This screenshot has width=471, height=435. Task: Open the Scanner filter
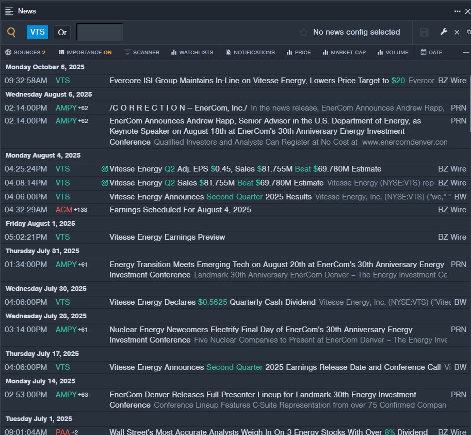click(142, 52)
